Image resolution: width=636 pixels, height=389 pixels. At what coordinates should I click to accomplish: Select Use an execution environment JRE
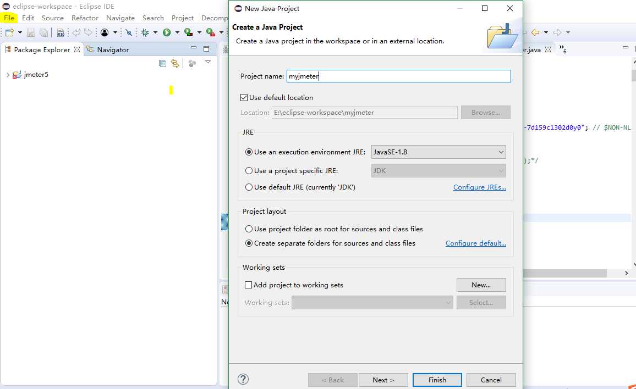click(249, 152)
